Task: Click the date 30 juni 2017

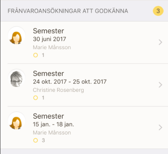Action: point(49,39)
